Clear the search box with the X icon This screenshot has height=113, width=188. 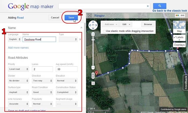(x=148, y=6)
